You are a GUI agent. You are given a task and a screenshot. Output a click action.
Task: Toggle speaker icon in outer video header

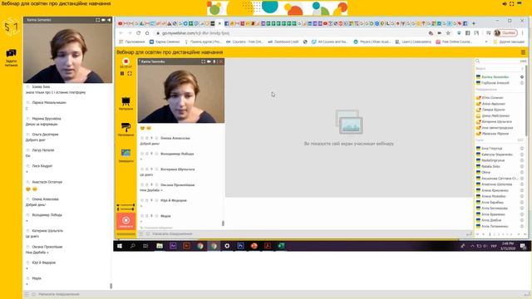(109, 20)
